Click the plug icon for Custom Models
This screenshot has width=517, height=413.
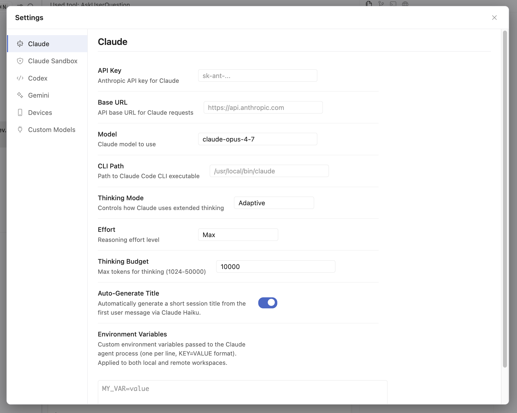tap(20, 129)
